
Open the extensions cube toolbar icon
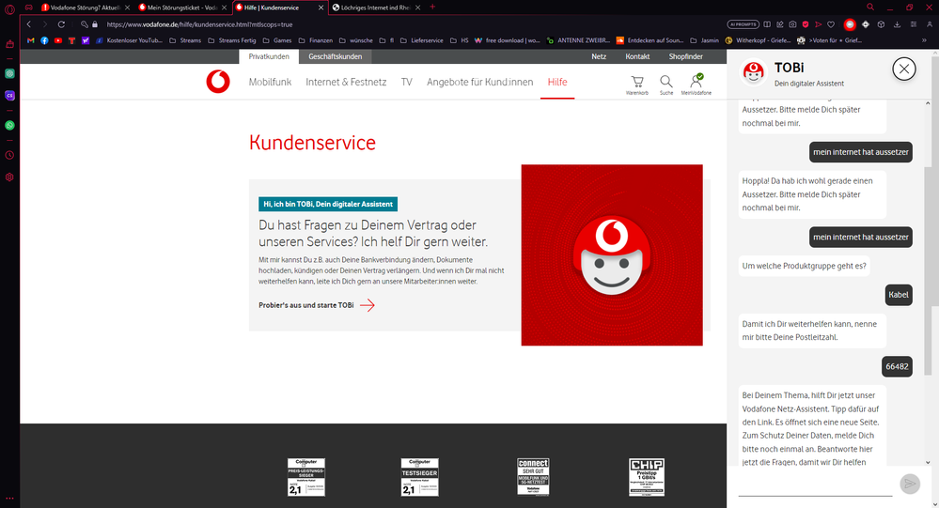tap(881, 24)
